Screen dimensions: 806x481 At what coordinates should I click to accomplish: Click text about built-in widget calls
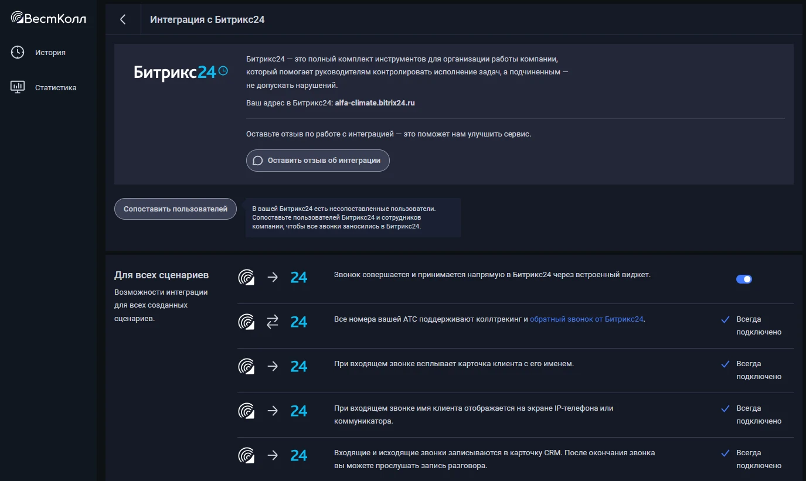[492, 274]
